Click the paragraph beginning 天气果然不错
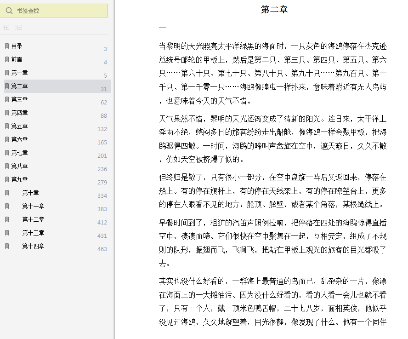Screen dimensions: 408x339 pyautogui.click(x=273, y=139)
